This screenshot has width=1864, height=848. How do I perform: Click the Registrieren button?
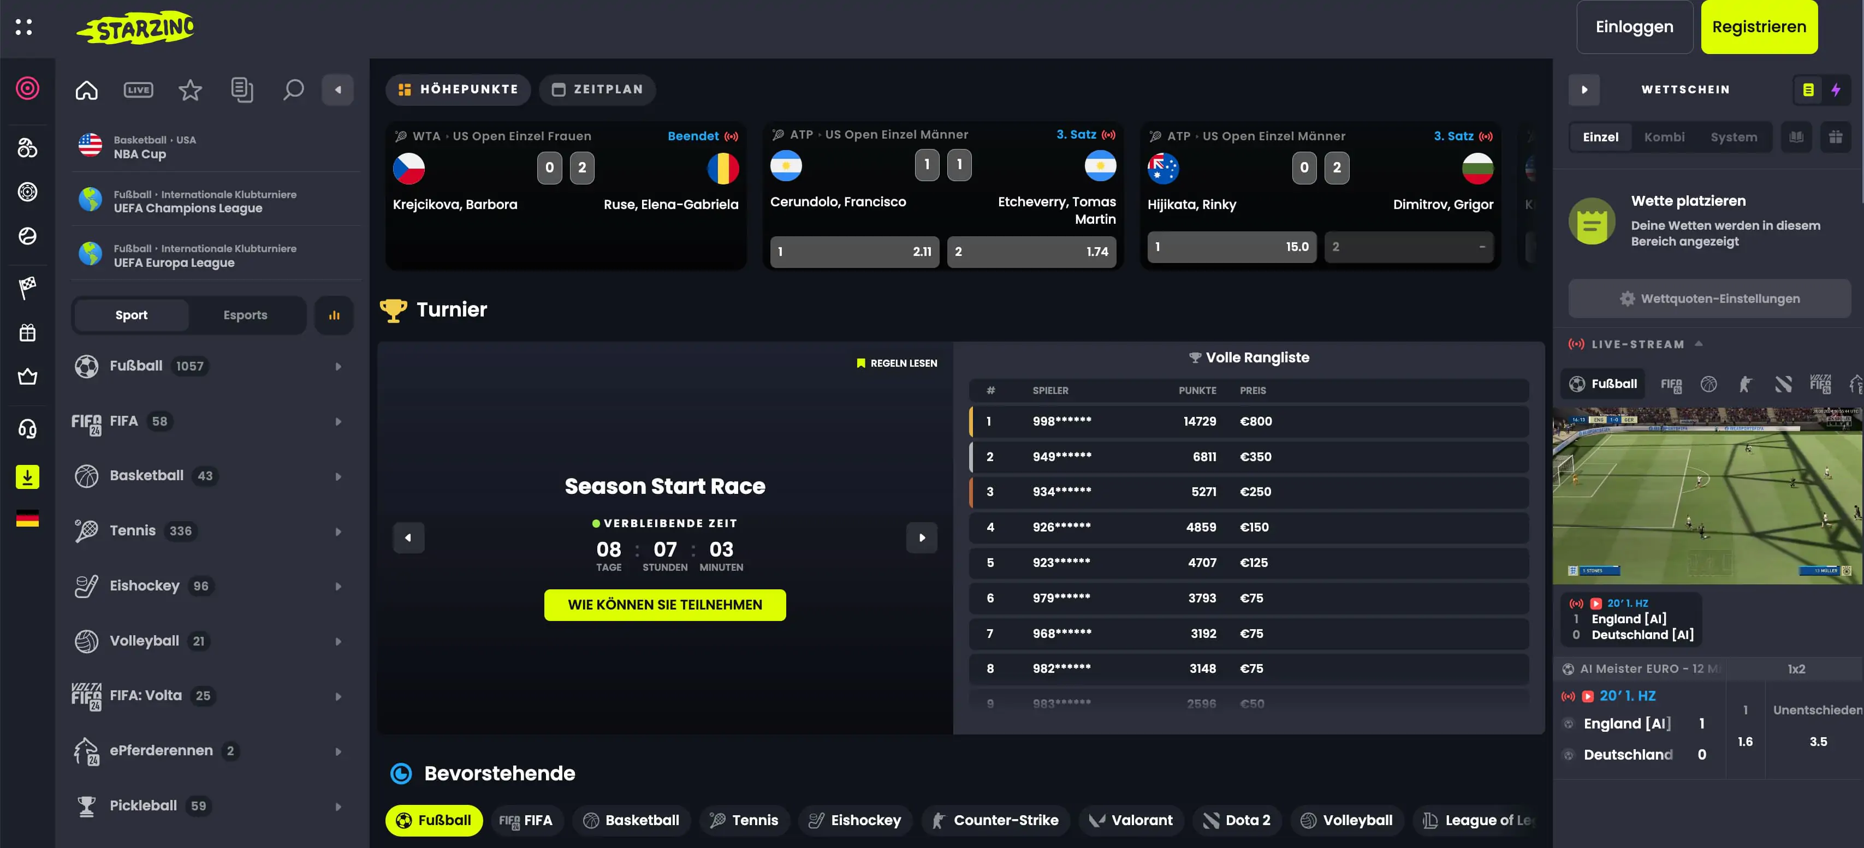tap(1759, 27)
